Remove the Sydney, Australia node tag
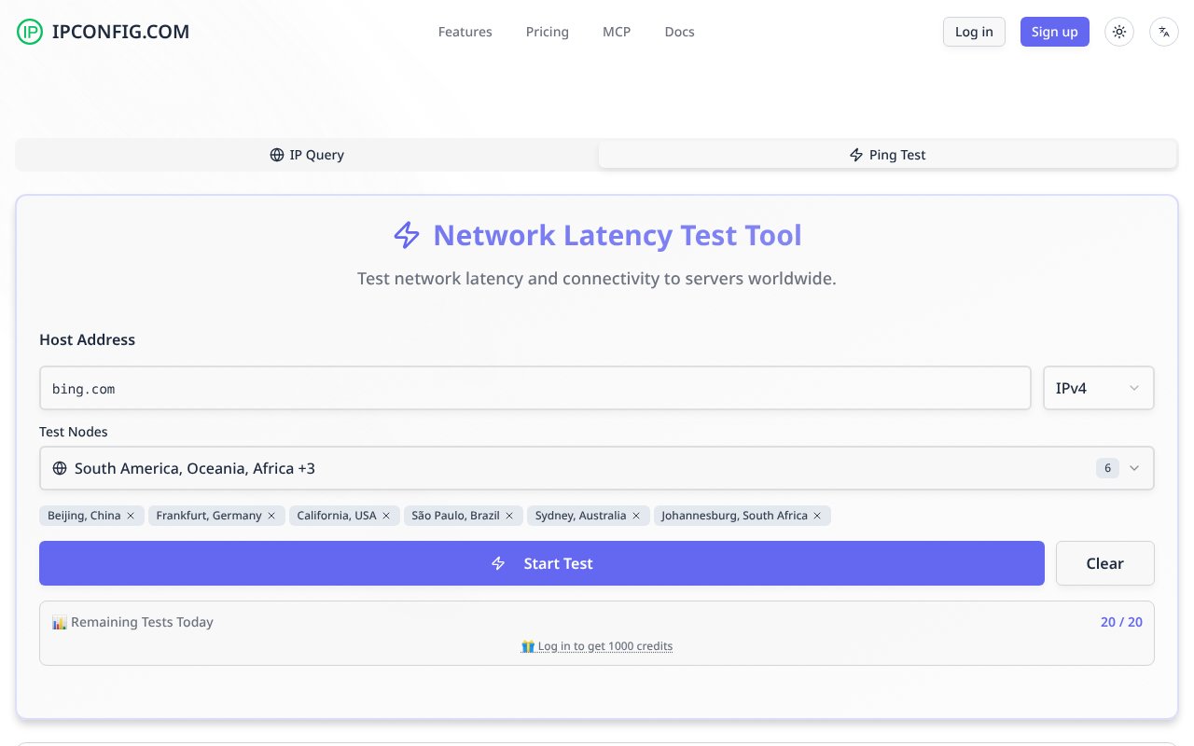Image resolution: width=1194 pixels, height=746 pixels. [636, 516]
